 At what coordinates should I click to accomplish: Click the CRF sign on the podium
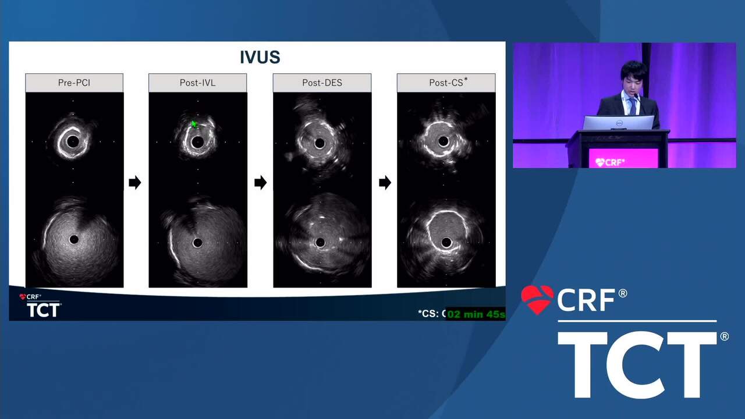tap(623, 159)
